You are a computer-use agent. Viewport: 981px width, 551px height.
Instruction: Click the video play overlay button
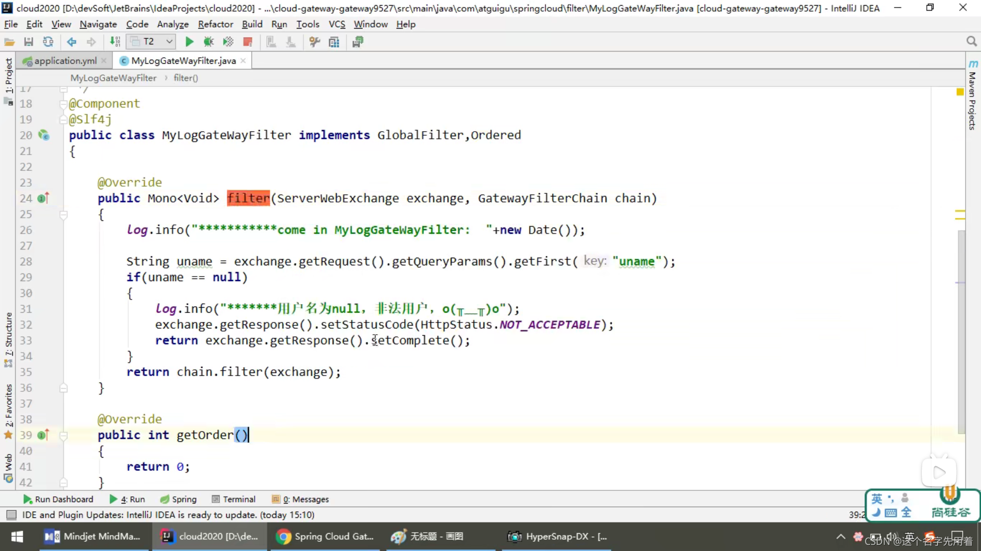[939, 472]
